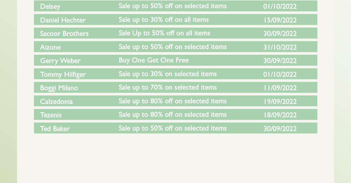Select the 19/09/2022 date for Calzedonia
Viewport: 351px width, 183px height.
coord(280,101)
